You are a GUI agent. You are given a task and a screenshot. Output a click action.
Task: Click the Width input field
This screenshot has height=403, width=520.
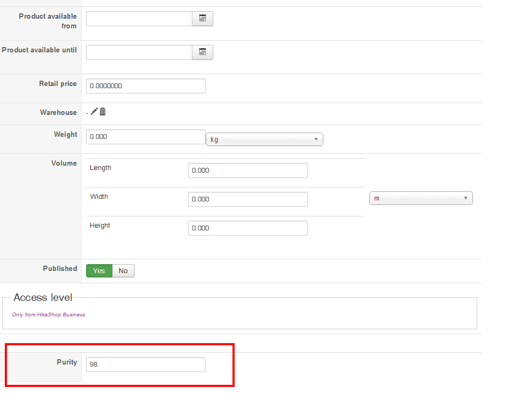(x=248, y=199)
